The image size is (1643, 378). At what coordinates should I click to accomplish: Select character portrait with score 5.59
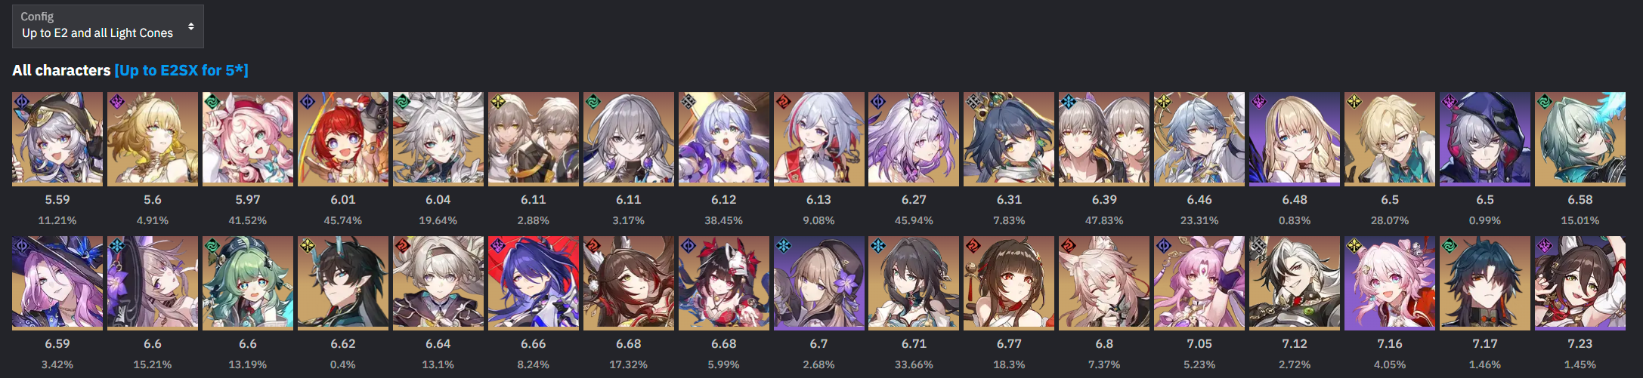[x=57, y=139]
